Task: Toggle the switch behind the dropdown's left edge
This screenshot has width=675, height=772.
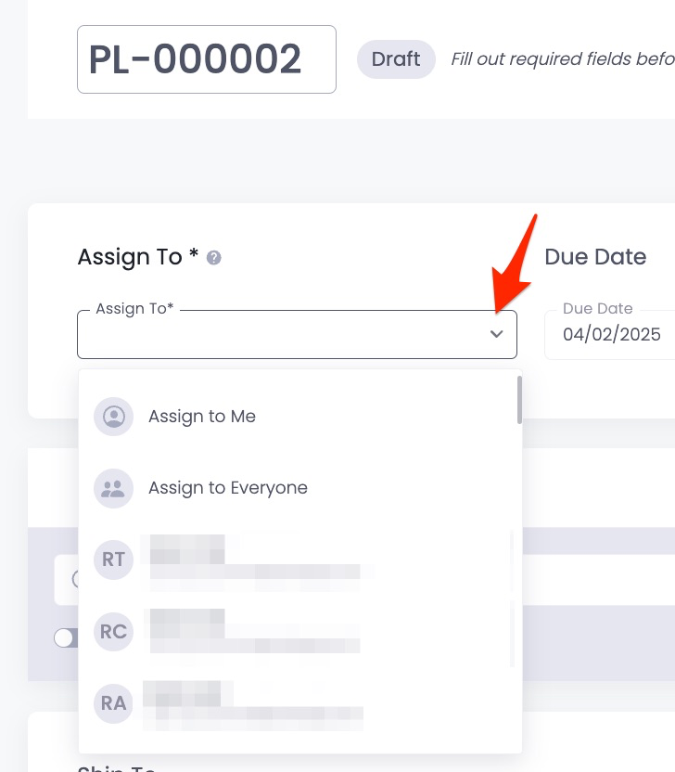Action: pos(66,637)
